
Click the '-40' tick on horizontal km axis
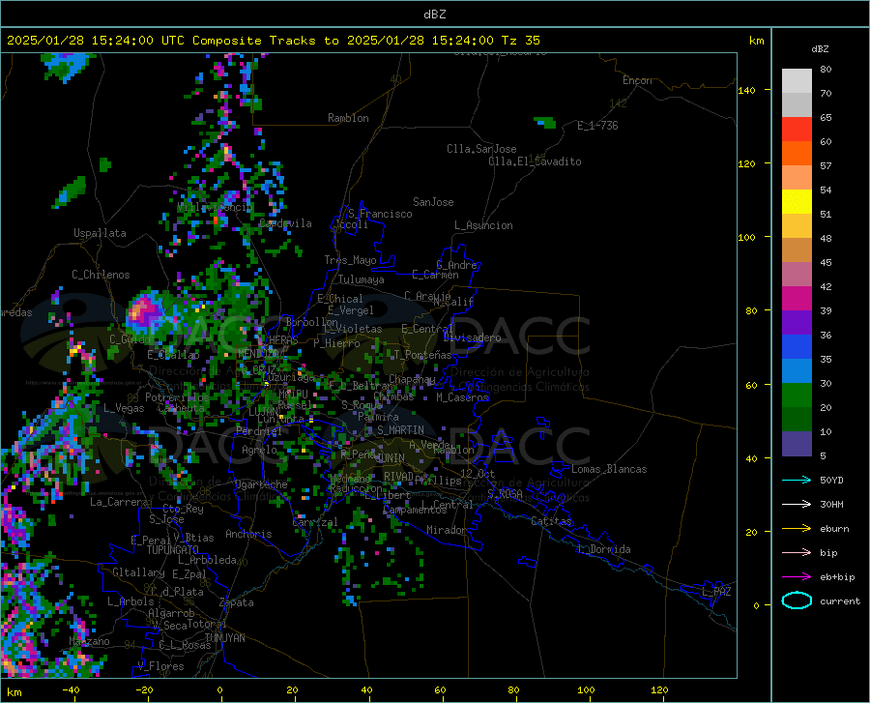point(71,689)
